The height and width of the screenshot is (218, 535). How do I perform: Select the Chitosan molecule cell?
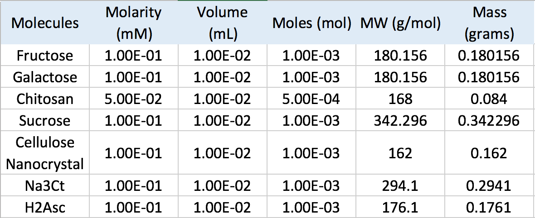pos(45,99)
